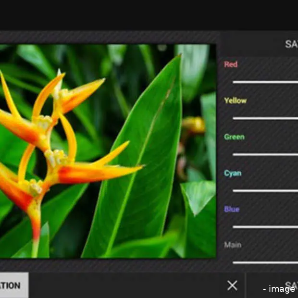
Task: Click the Yellow label
Action: click(x=236, y=100)
